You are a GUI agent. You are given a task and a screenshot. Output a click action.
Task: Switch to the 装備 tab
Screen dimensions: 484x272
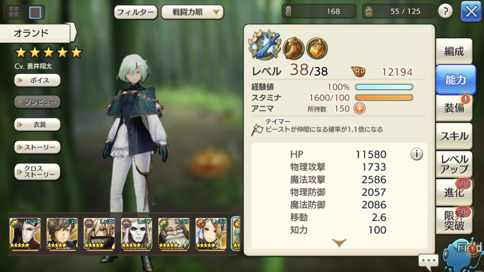click(x=454, y=108)
